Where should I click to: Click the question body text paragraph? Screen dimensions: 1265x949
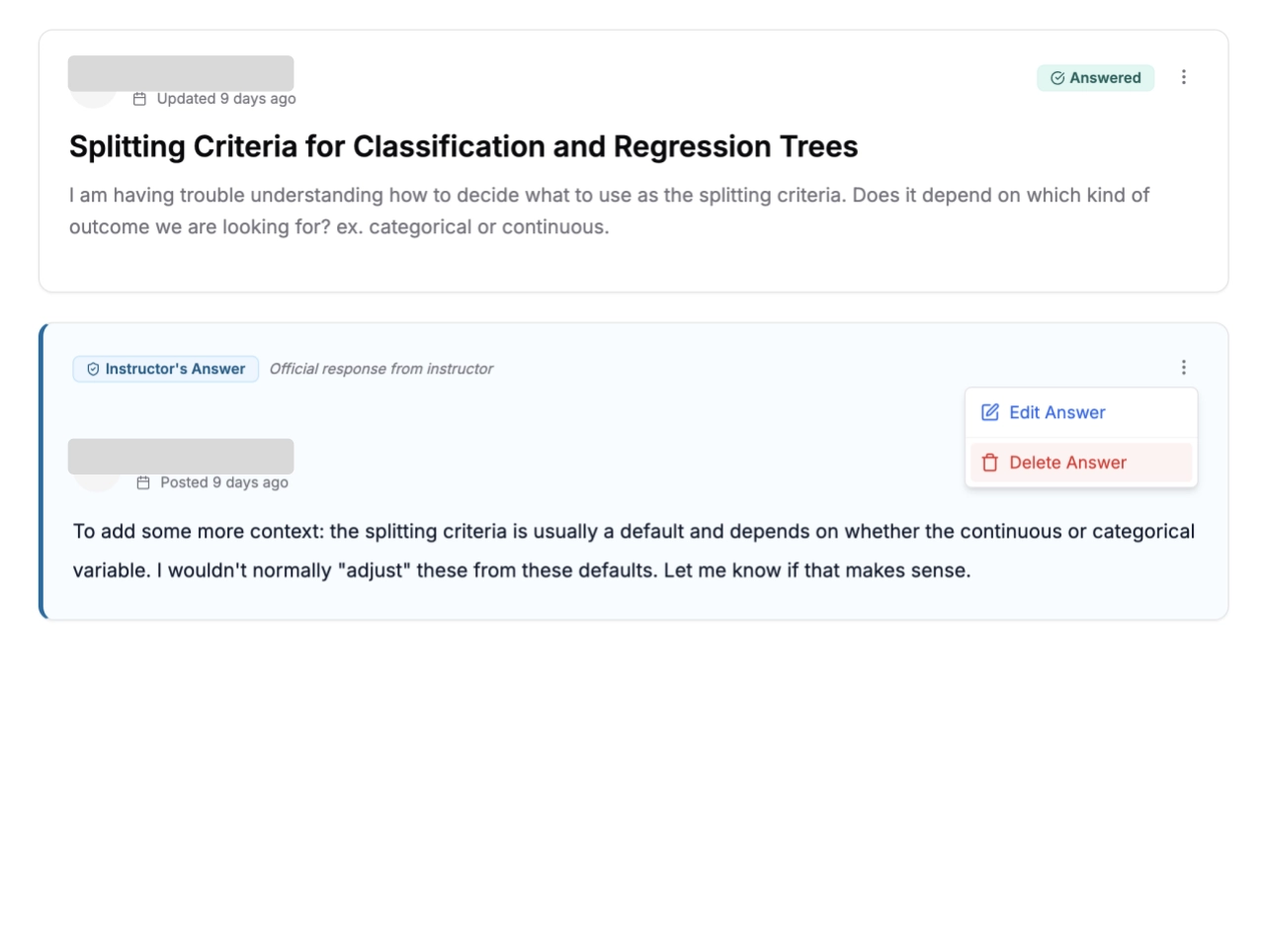click(609, 211)
